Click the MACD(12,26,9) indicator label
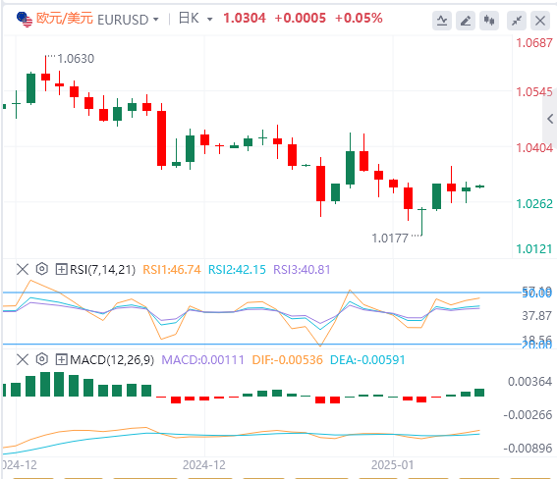 coord(112,360)
